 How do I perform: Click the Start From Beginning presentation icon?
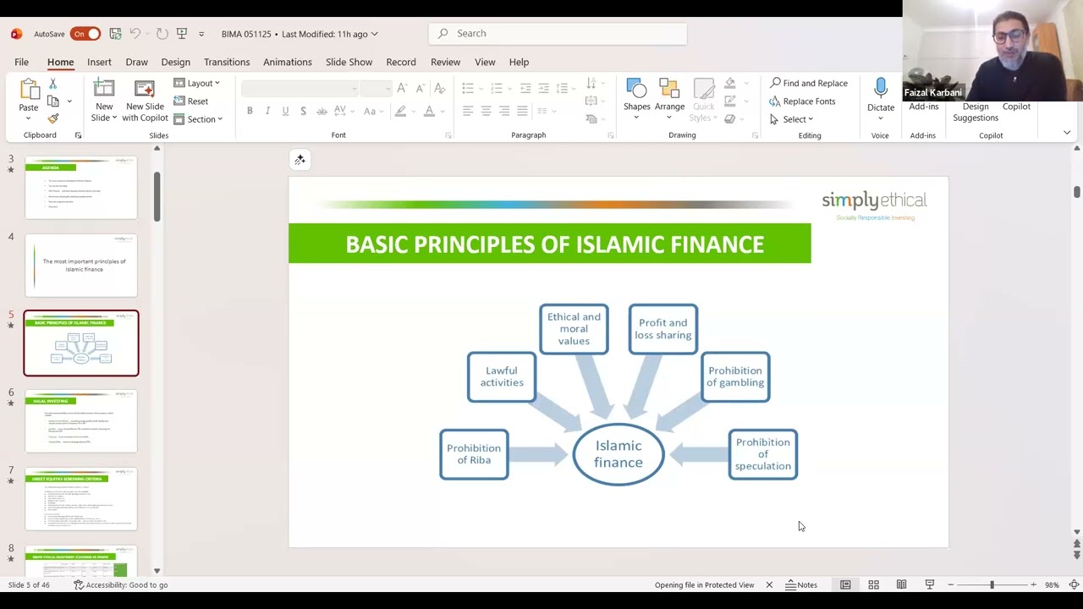click(182, 34)
